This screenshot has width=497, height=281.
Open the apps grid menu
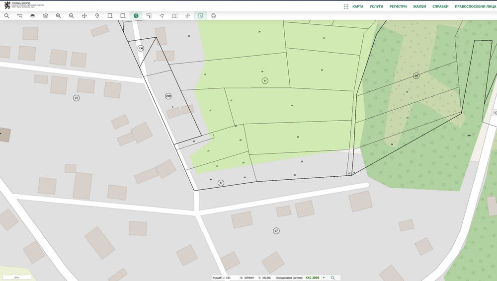346,7
